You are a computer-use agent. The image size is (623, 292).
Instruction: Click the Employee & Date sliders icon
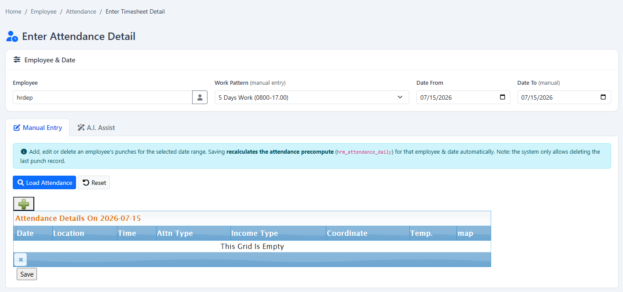pyautogui.click(x=17, y=60)
